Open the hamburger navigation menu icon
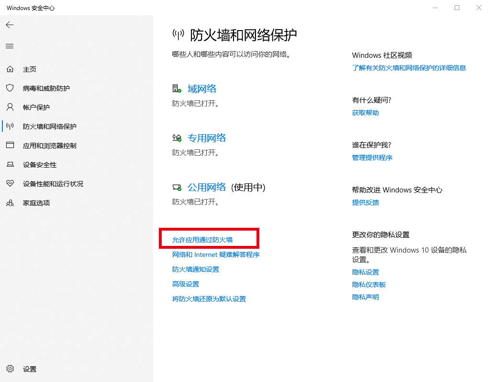 click(10, 46)
